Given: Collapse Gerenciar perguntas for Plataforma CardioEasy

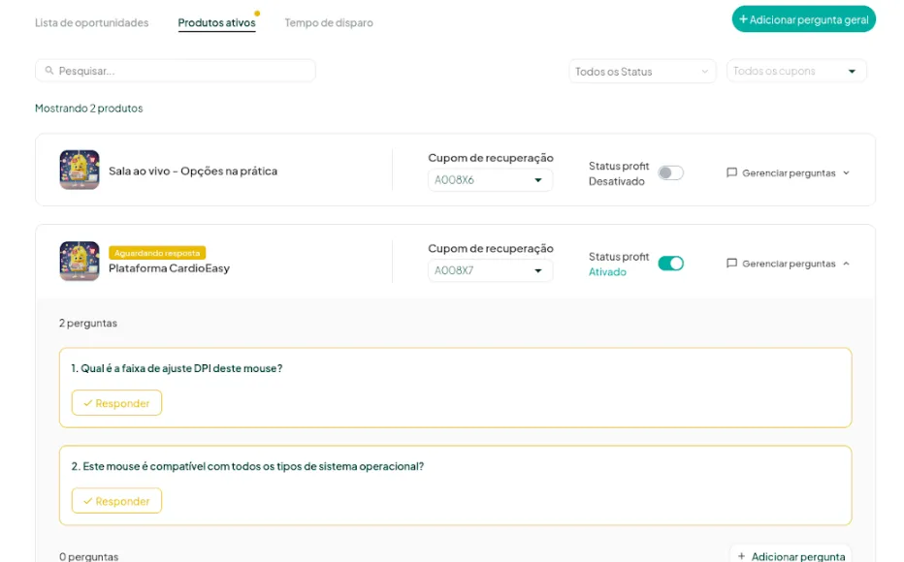Looking at the screenshot, I should (789, 264).
